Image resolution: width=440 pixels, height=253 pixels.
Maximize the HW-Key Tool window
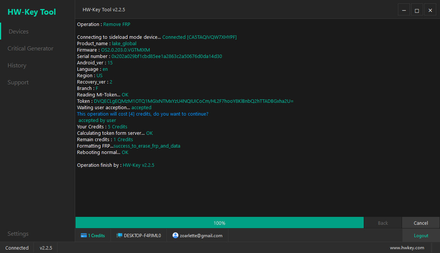point(417,9)
